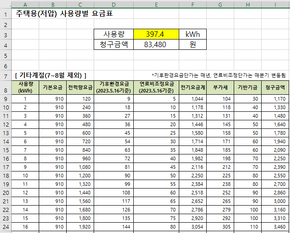Select column A header
This screenshot has width=290, height=233.
pyautogui.click(x=25, y=4)
